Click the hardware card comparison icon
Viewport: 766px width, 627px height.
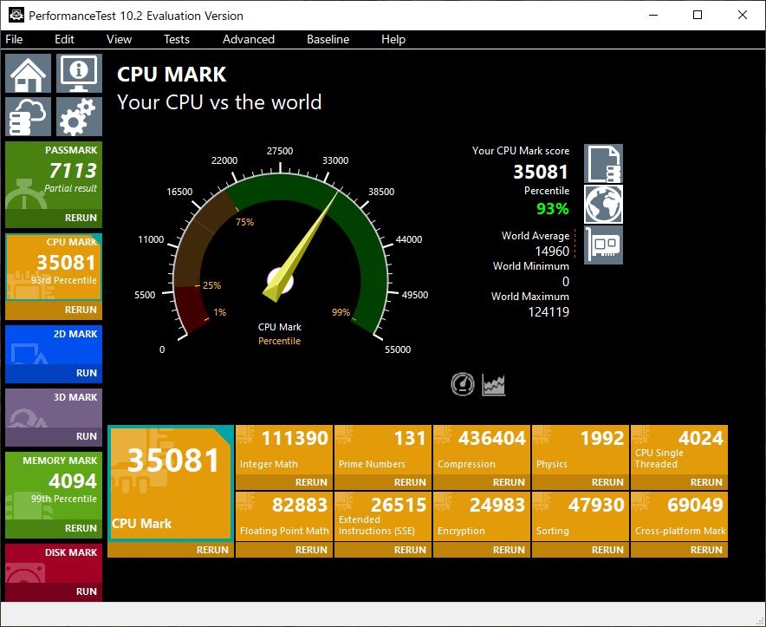[603, 245]
